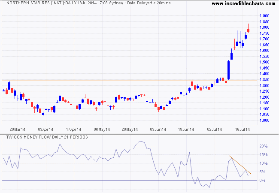Click the 1.800 price axis label
The image size is (279, 193).
pos(264,27)
